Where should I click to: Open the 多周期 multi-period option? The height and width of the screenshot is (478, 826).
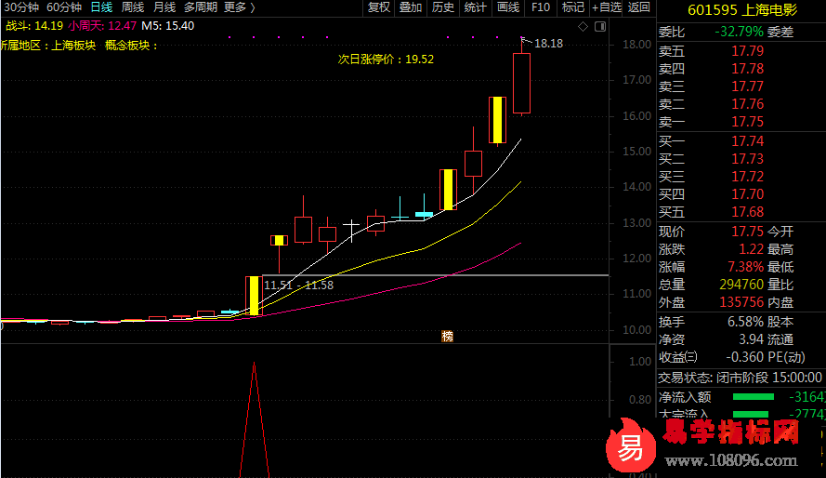click(x=201, y=7)
